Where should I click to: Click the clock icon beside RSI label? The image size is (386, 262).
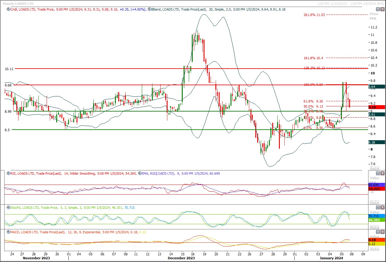click(x=8, y=173)
